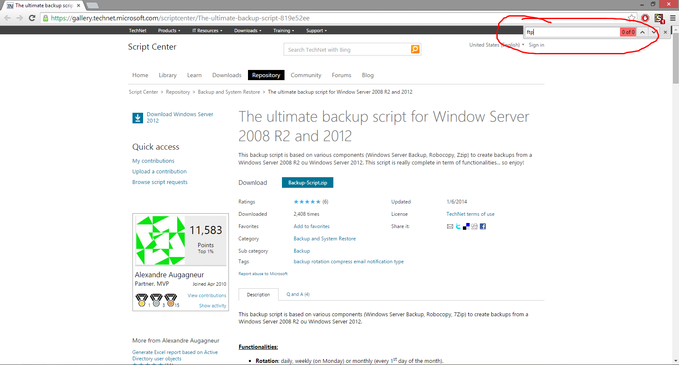Share on Delicious icon

(x=466, y=226)
